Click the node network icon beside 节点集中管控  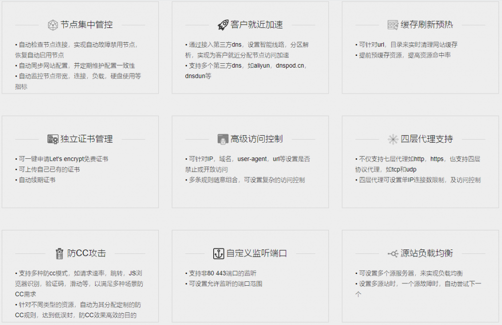(53, 25)
